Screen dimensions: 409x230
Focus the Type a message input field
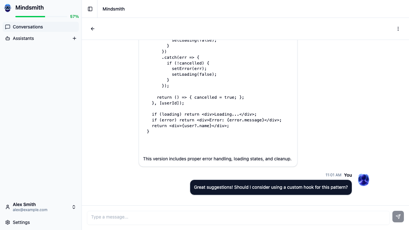point(238,218)
